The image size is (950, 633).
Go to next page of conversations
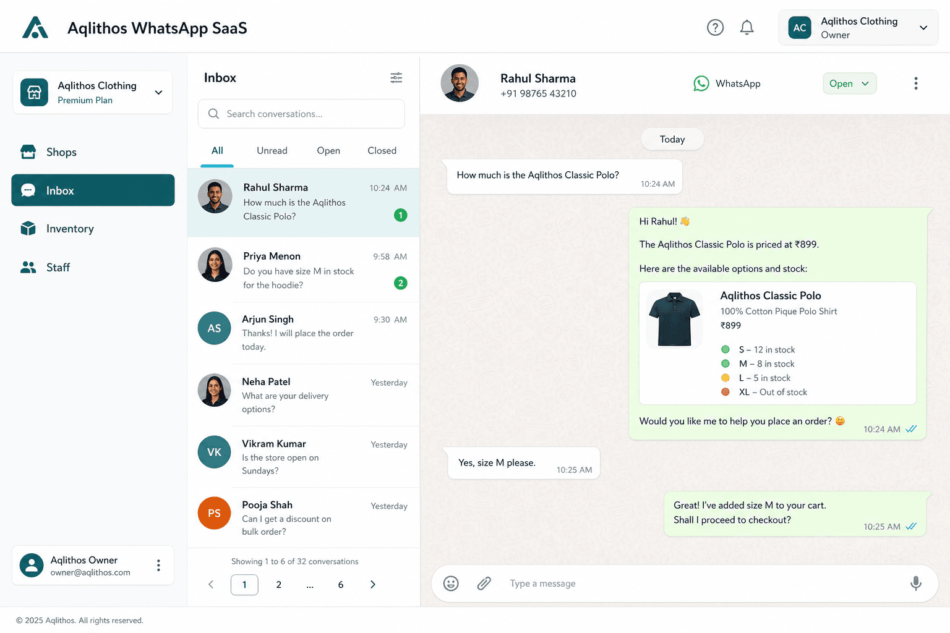373,585
